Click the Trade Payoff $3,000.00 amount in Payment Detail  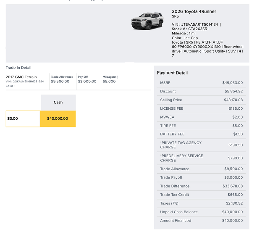click(233, 177)
